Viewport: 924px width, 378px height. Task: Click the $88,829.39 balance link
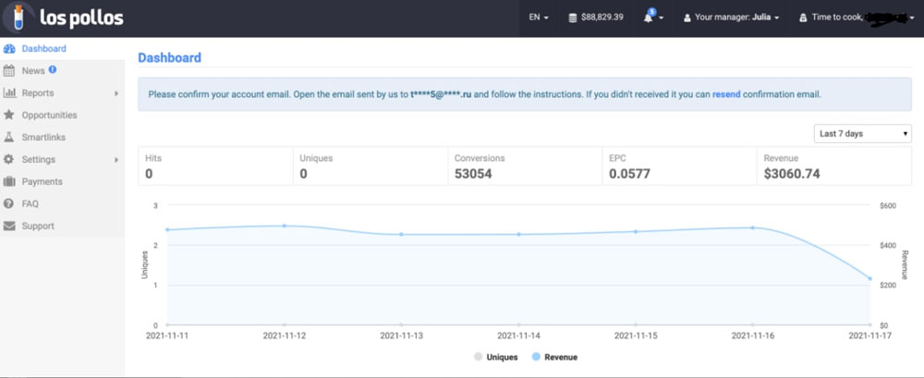pyautogui.click(x=602, y=18)
